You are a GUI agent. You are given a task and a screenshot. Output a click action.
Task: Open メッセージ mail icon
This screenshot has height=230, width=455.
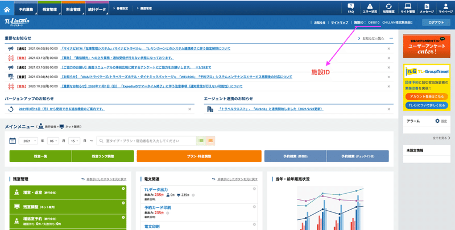pos(426,7)
